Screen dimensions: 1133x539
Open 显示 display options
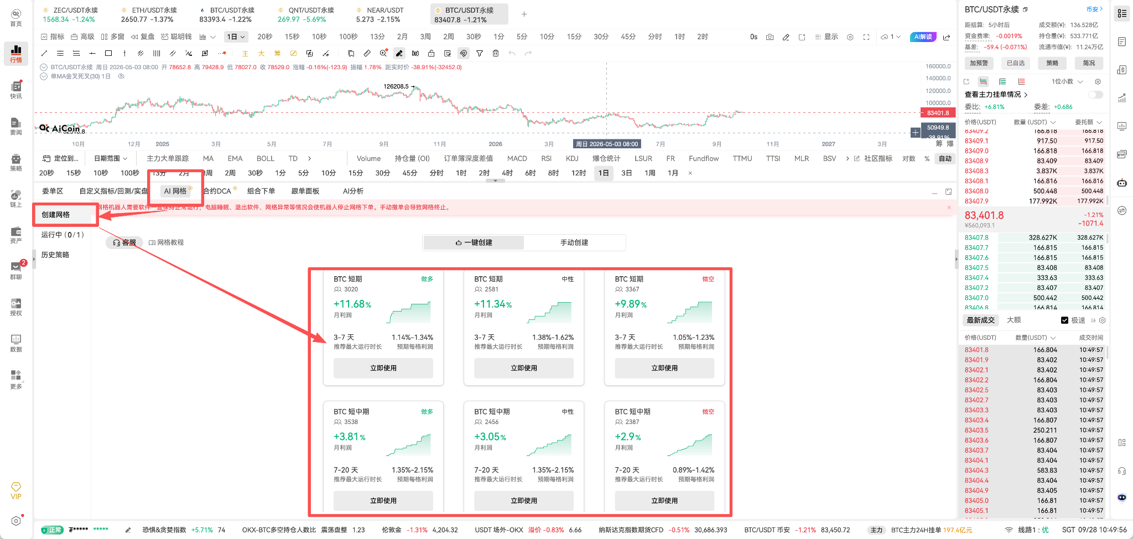click(826, 37)
